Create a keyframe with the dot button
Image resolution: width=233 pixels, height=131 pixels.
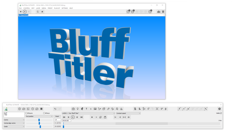point(92,117)
